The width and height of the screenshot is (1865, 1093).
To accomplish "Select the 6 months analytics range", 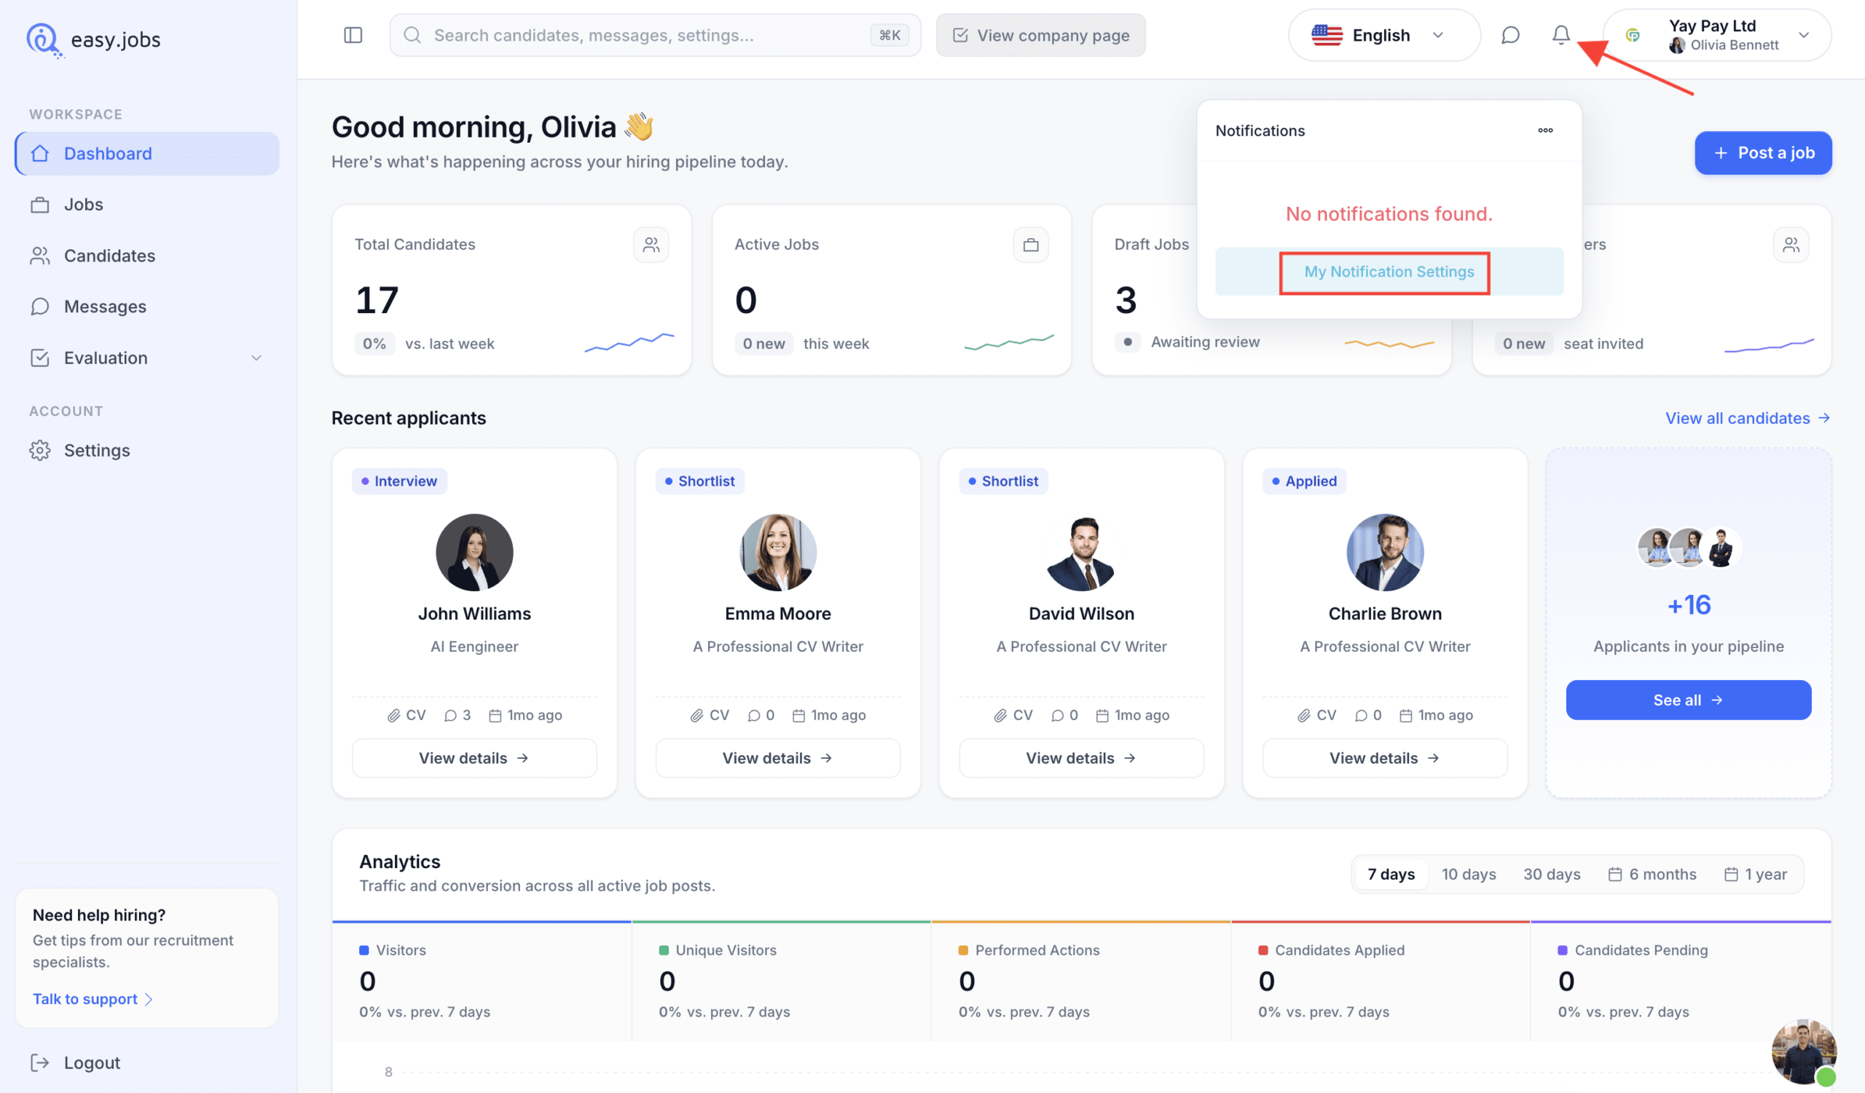I will [1652, 874].
